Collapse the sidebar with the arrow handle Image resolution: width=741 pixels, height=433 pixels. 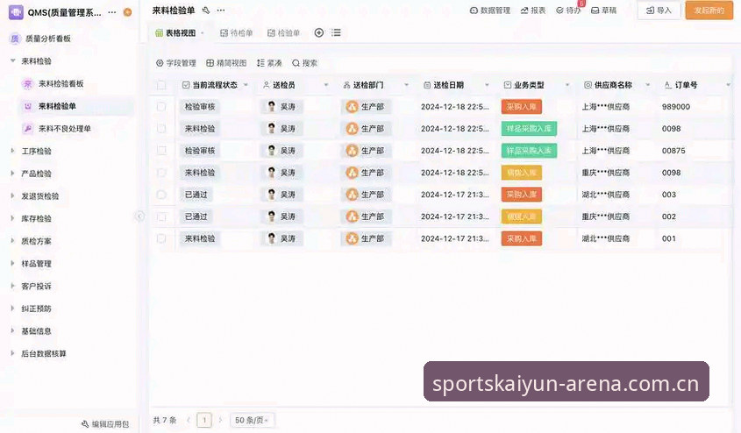pyautogui.click(x=140, y=216)
